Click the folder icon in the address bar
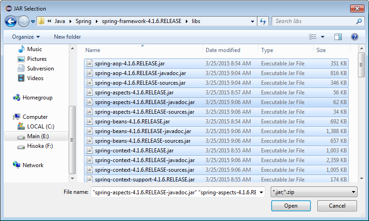369x221 pixels. [41, 21]
